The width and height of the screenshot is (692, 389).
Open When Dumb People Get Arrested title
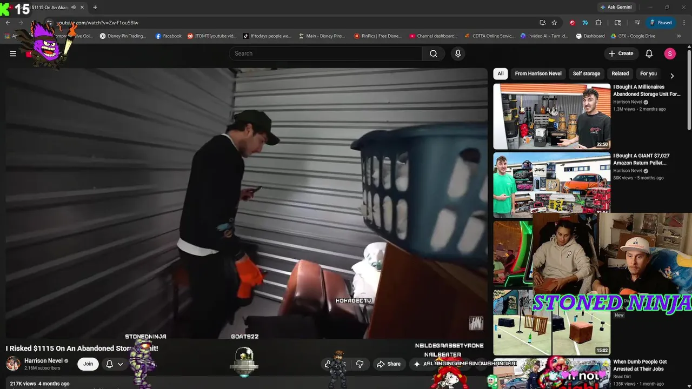[640, 365]
